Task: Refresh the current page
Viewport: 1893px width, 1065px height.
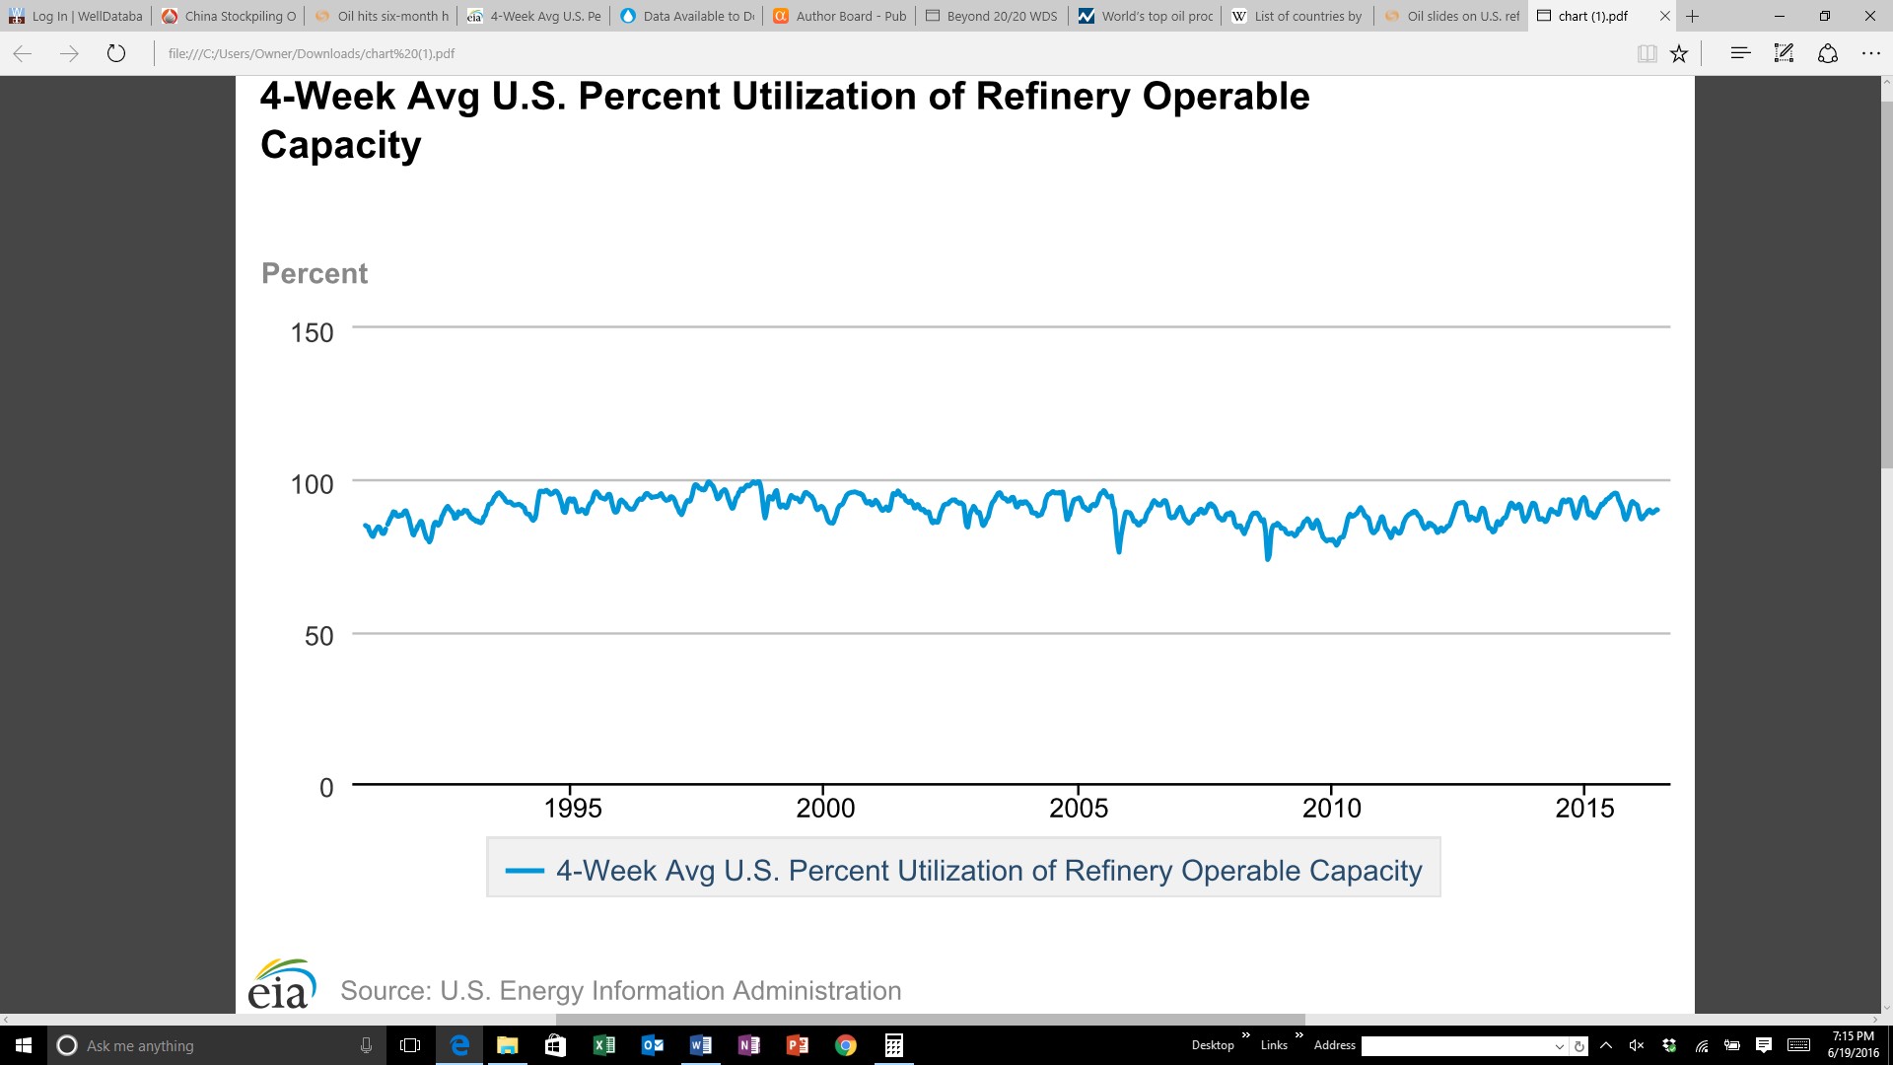Action: click(116, 53)
